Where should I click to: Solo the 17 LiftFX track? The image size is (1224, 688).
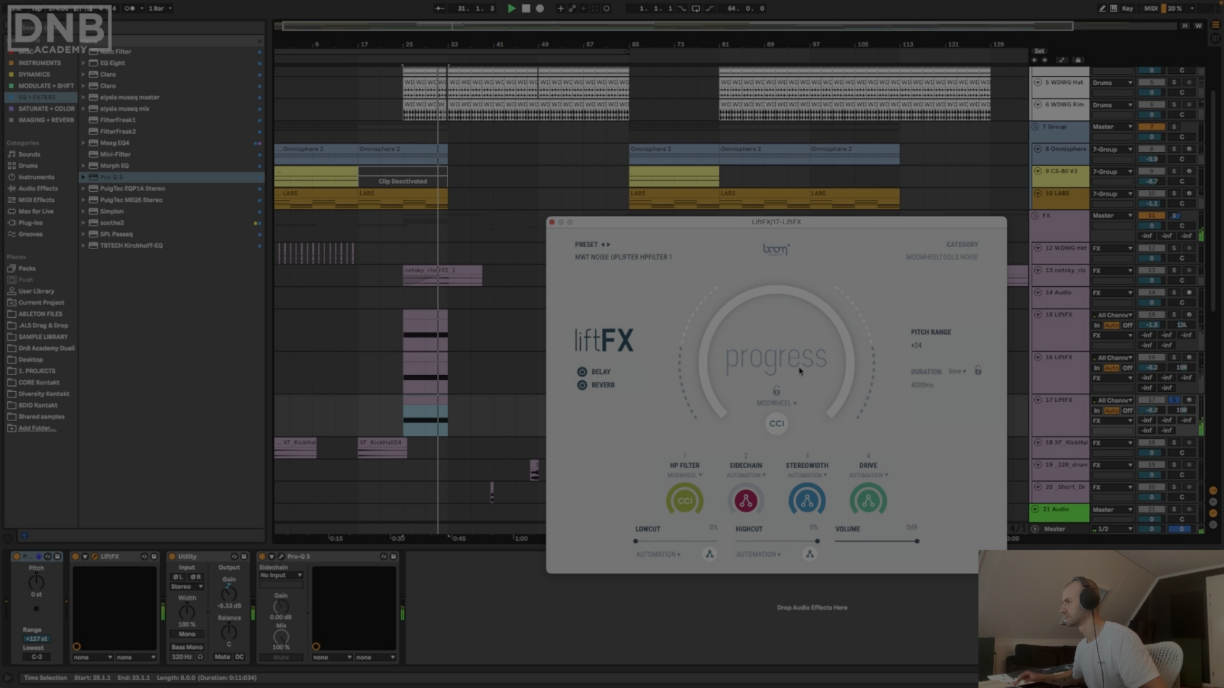tap(1174, 400)
